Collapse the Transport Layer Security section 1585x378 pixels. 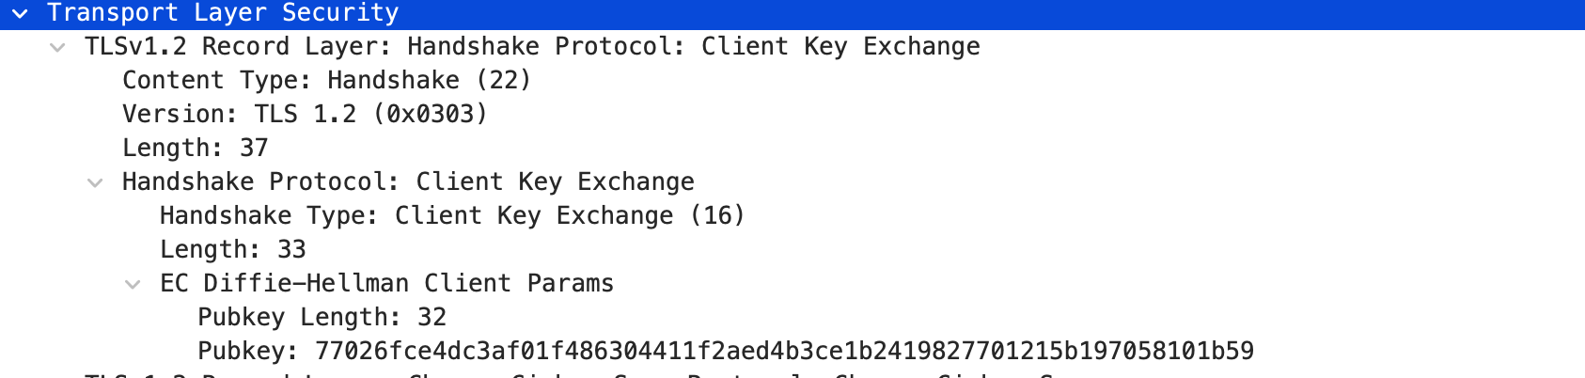pos(20,13)
